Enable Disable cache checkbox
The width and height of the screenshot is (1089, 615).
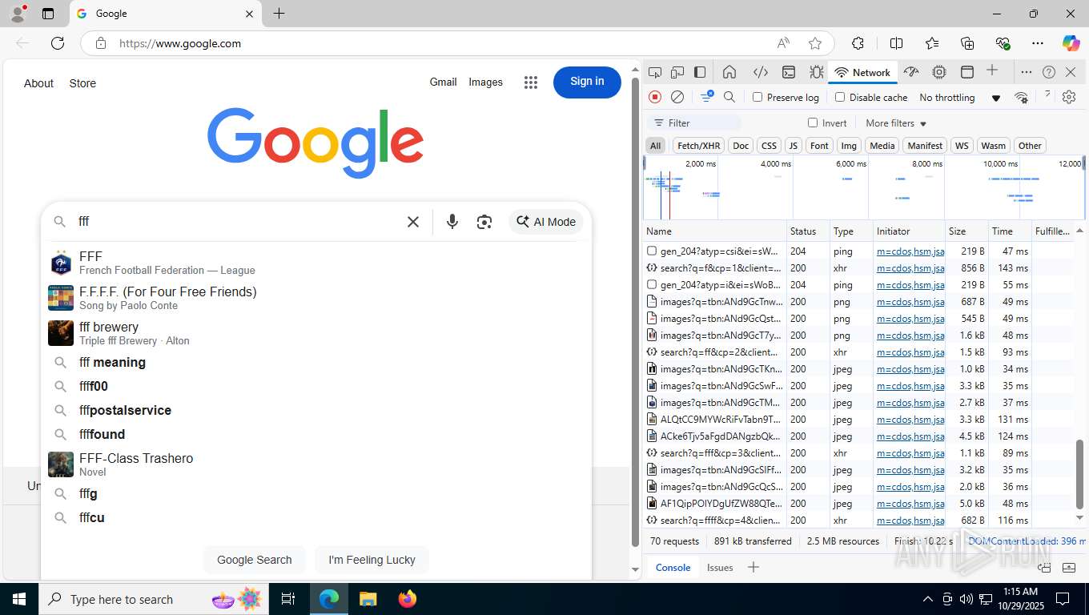(x=840, y=97)
